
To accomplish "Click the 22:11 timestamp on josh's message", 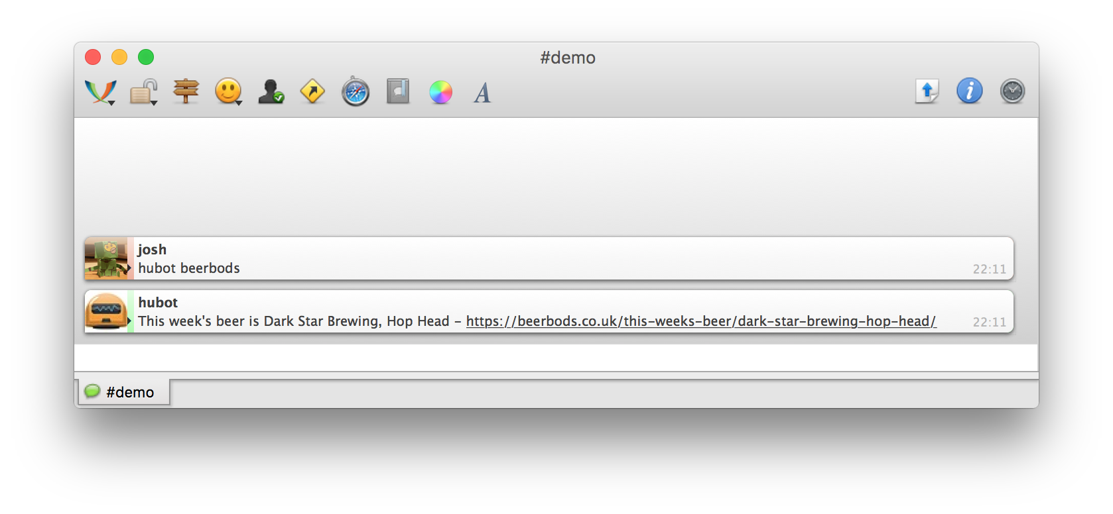I will [x=989, y=269].
